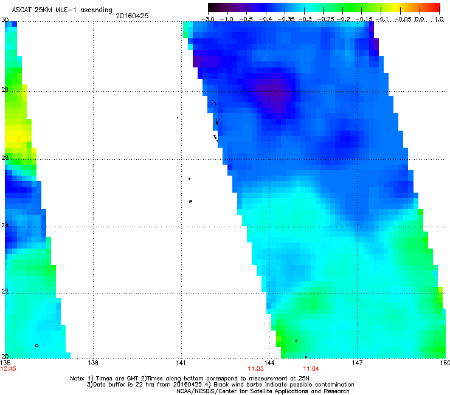Click latitude label 28

(x=5, y=90)
